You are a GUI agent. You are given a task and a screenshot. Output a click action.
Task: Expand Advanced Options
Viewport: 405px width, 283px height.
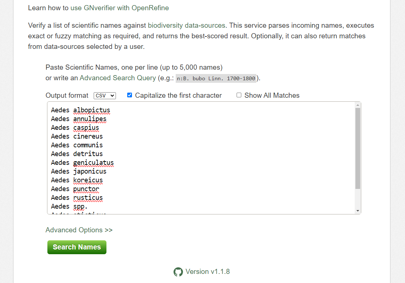(x=79, y=230)
